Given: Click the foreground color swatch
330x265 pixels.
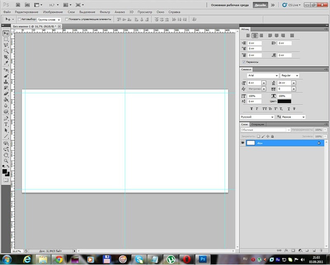Looking at the screenshot, I should pyautogui.click(x=5, y=171).
